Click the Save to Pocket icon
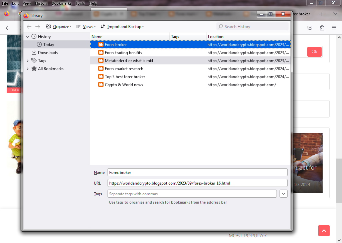The width and height of the screenshot is (342, 243). click(x=310, y=28)
